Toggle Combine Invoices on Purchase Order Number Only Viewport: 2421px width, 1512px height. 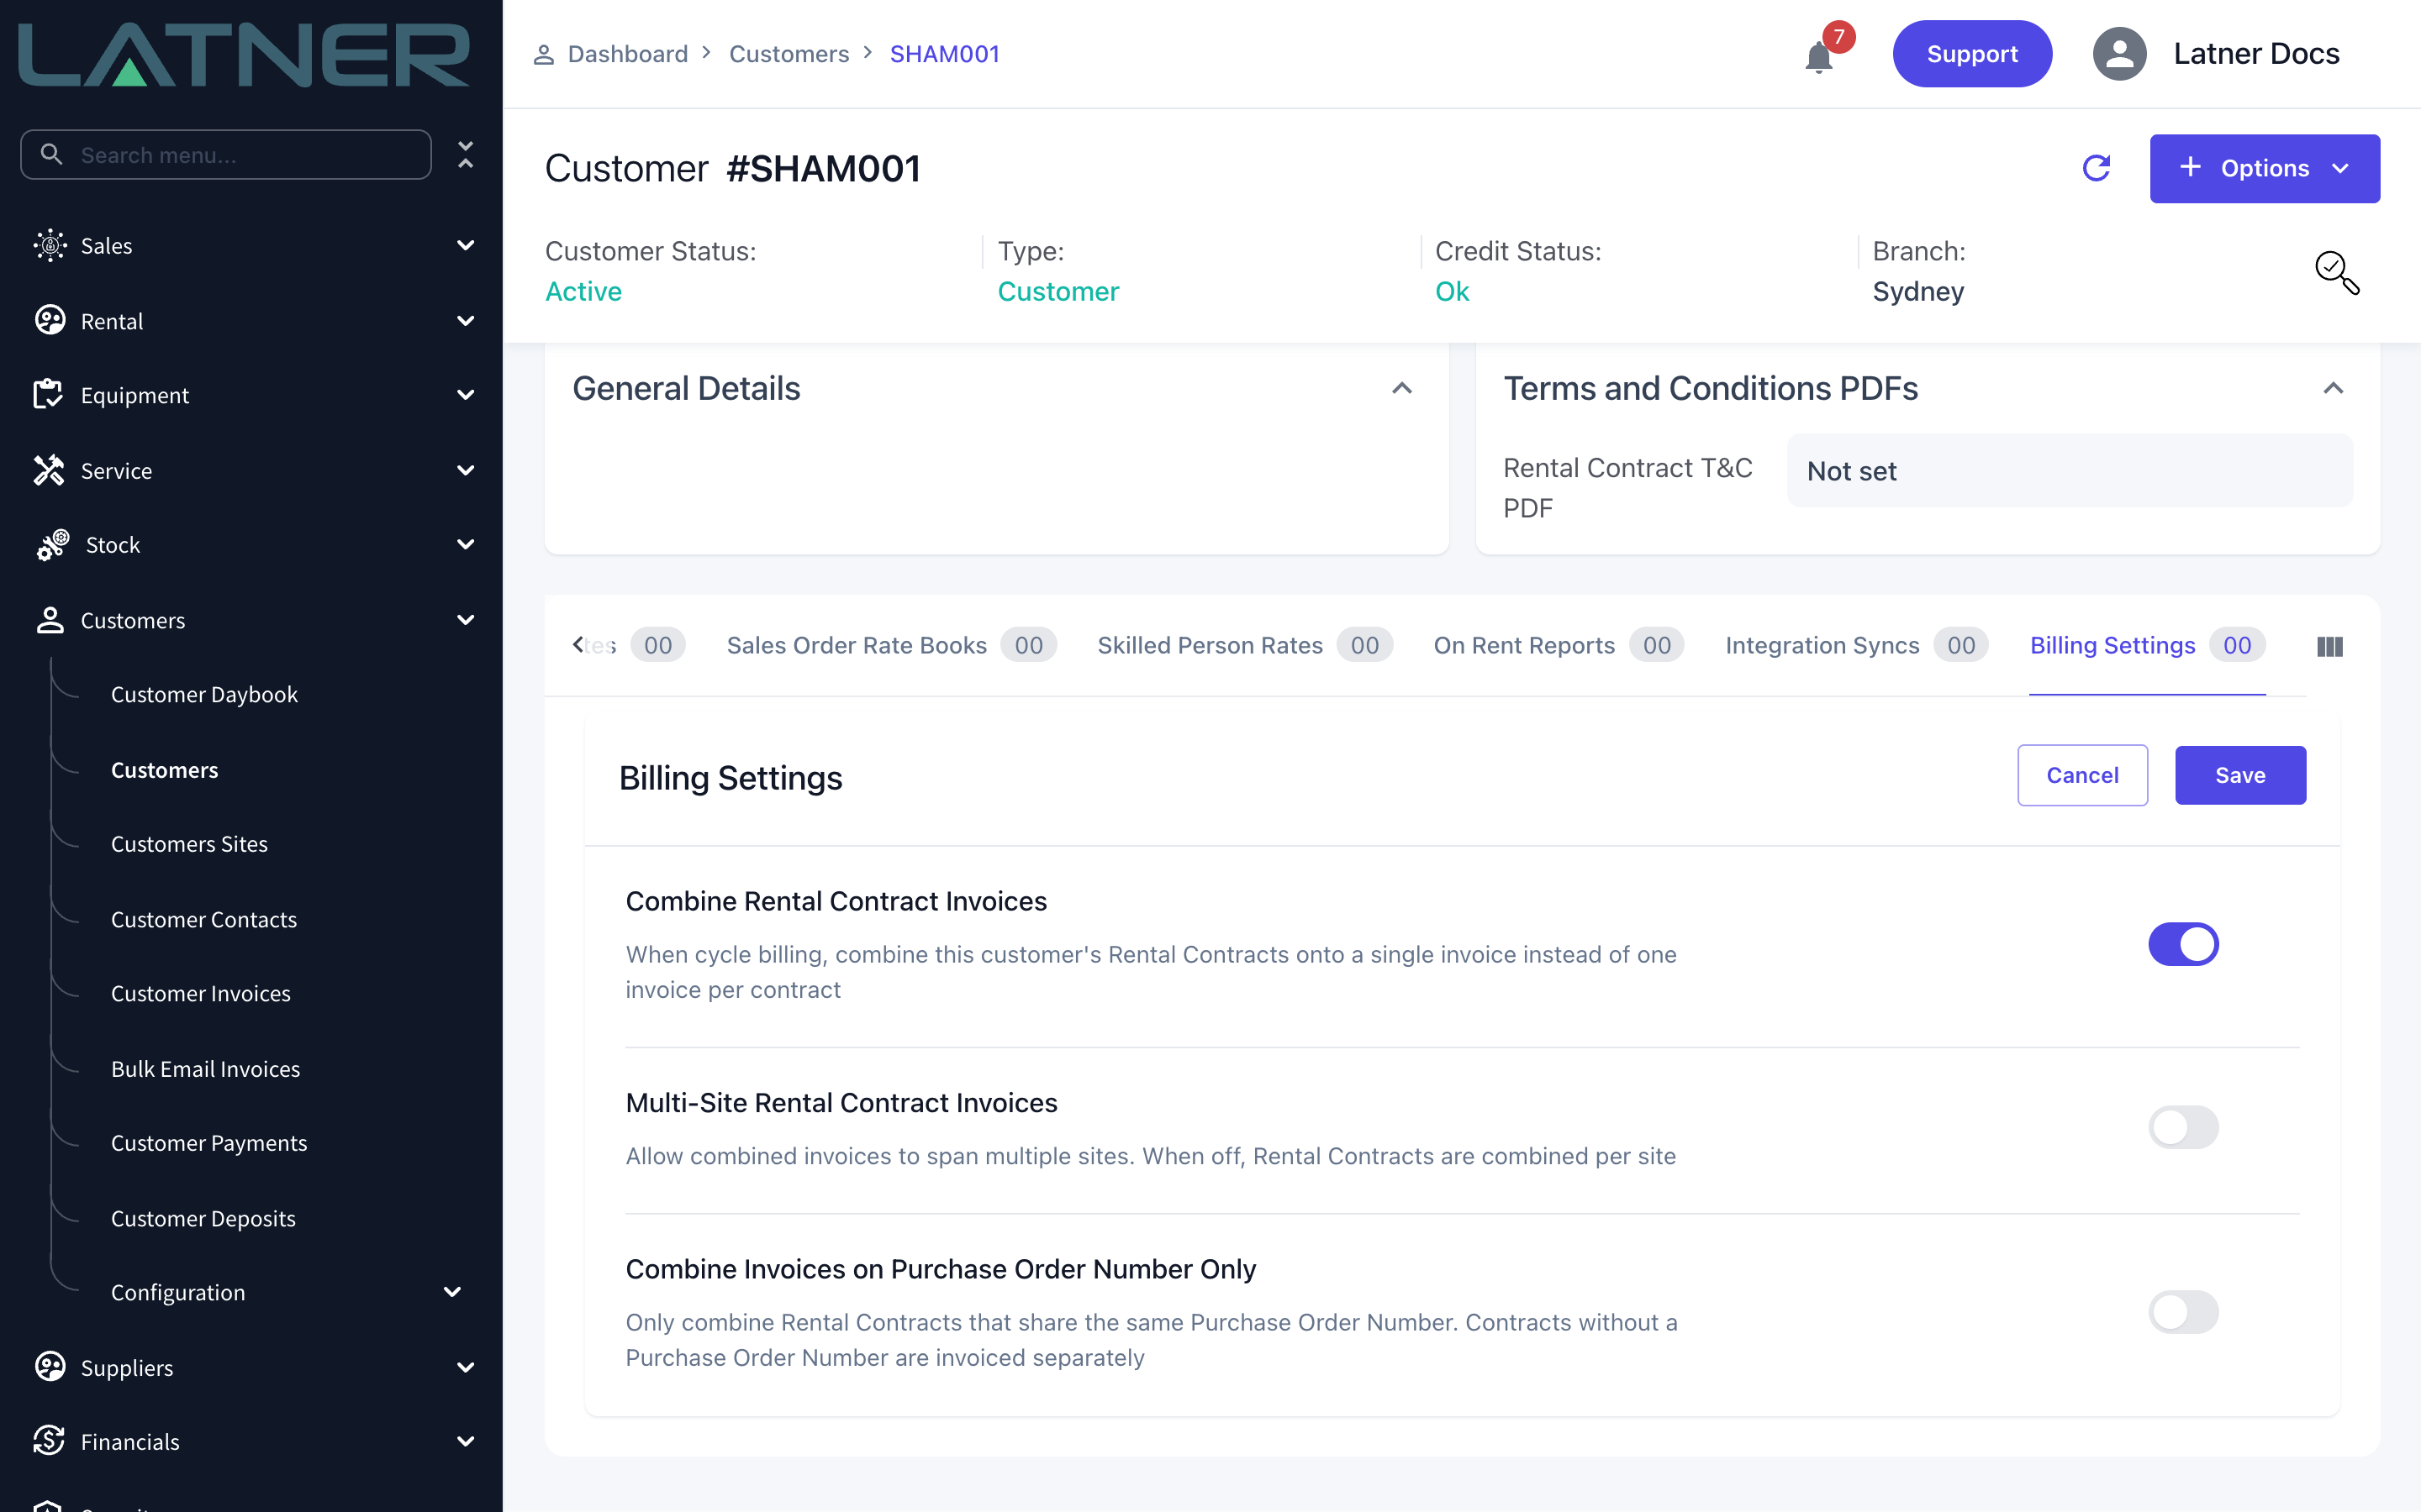point(2183,1312)
